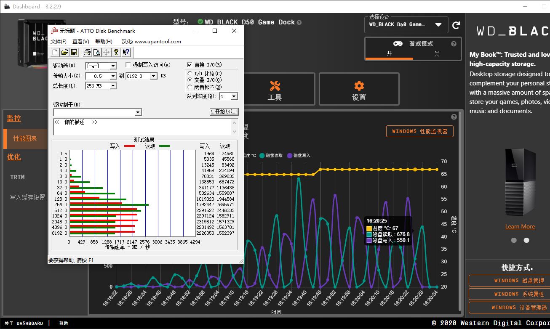Click the Dashboard app icon in title bar
550x329 pixels.
click(x=7, y=6)
